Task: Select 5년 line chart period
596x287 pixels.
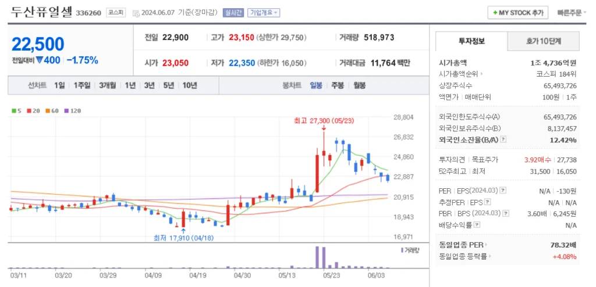Action: [168, 85]
